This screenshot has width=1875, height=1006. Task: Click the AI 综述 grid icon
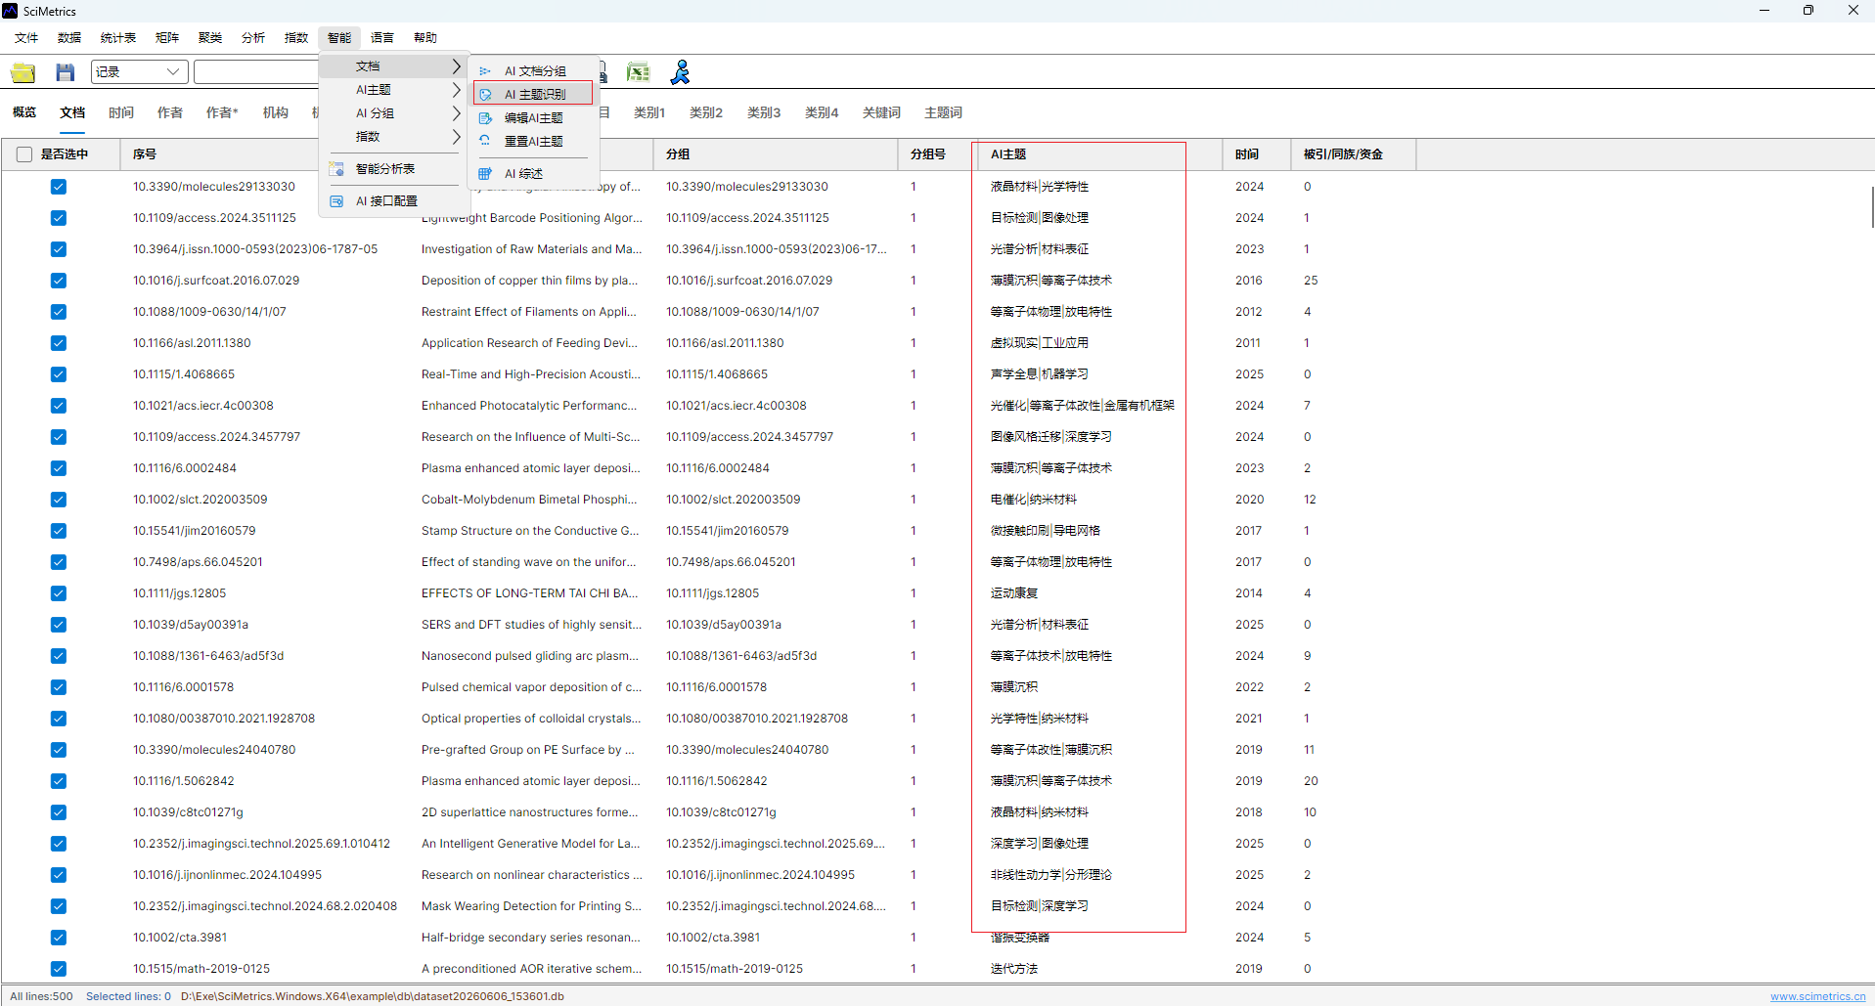(x=485, y=174)
